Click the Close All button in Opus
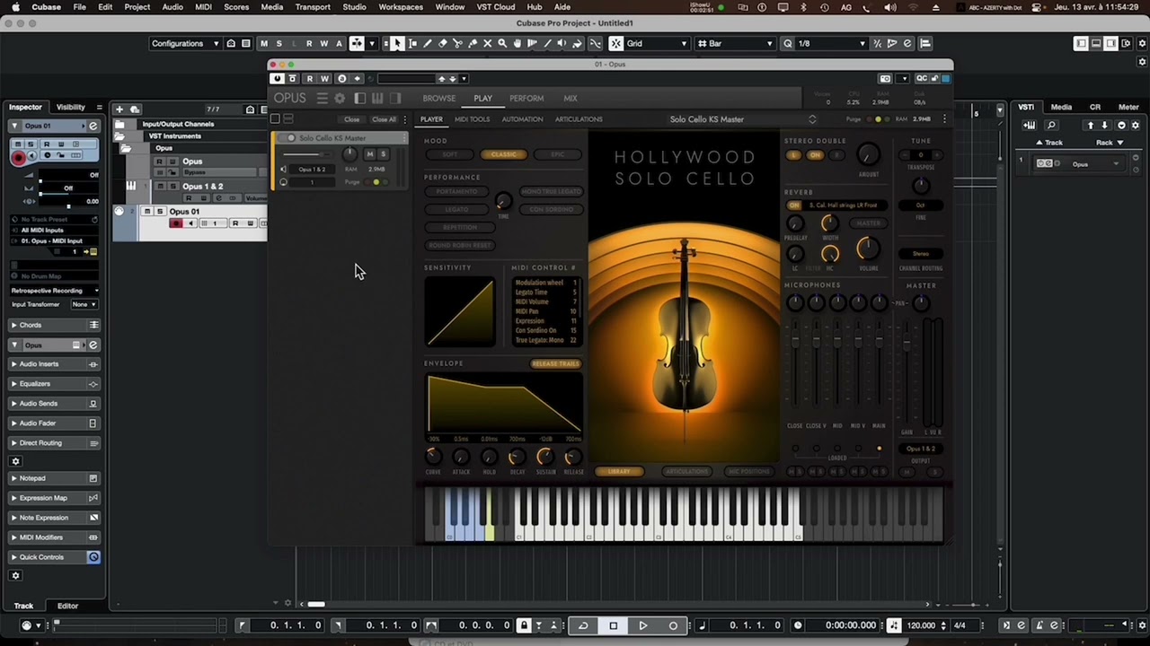The image size is (1150, 646). [x=384, y=119]
